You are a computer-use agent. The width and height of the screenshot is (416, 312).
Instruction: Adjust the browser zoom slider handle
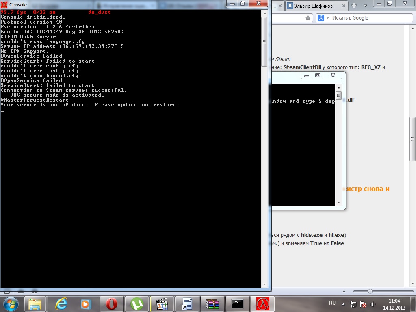pyautogui.click(x=370, y=291)
